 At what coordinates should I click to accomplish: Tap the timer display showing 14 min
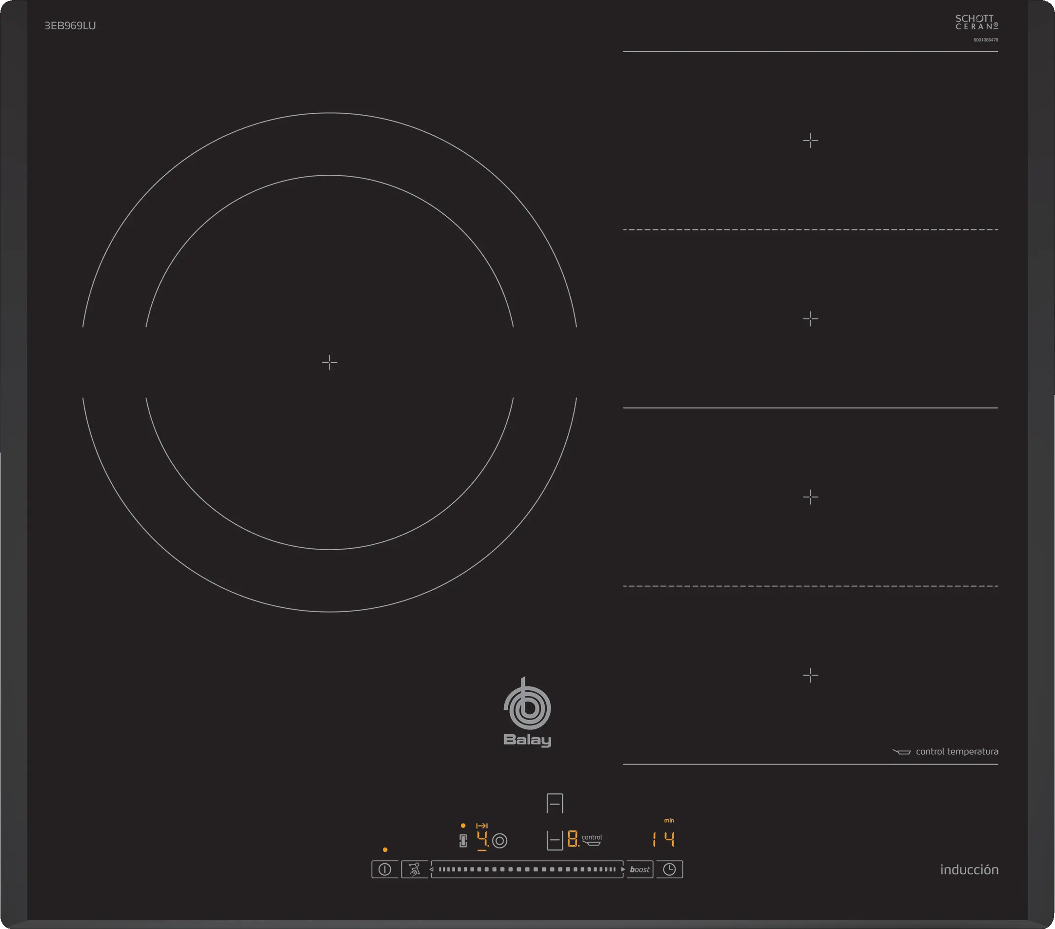(663, 839)
